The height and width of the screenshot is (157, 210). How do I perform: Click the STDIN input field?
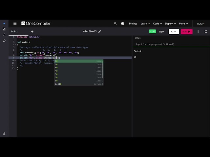(x=171, y=44)
